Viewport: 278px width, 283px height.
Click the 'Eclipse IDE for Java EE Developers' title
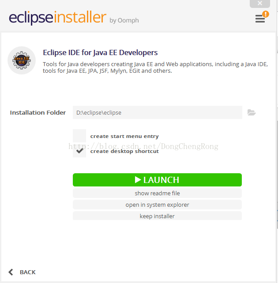pyautogui.click(x=100, y=53)
